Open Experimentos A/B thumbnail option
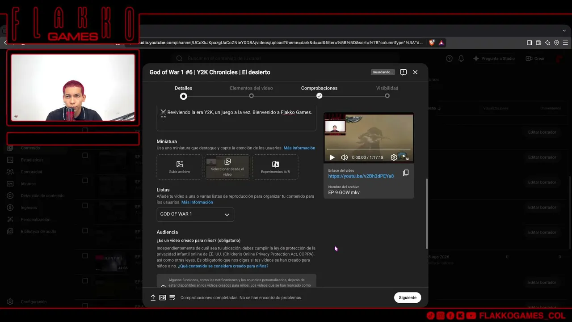The height and width of the screenshot is (322, 572). 275,167
